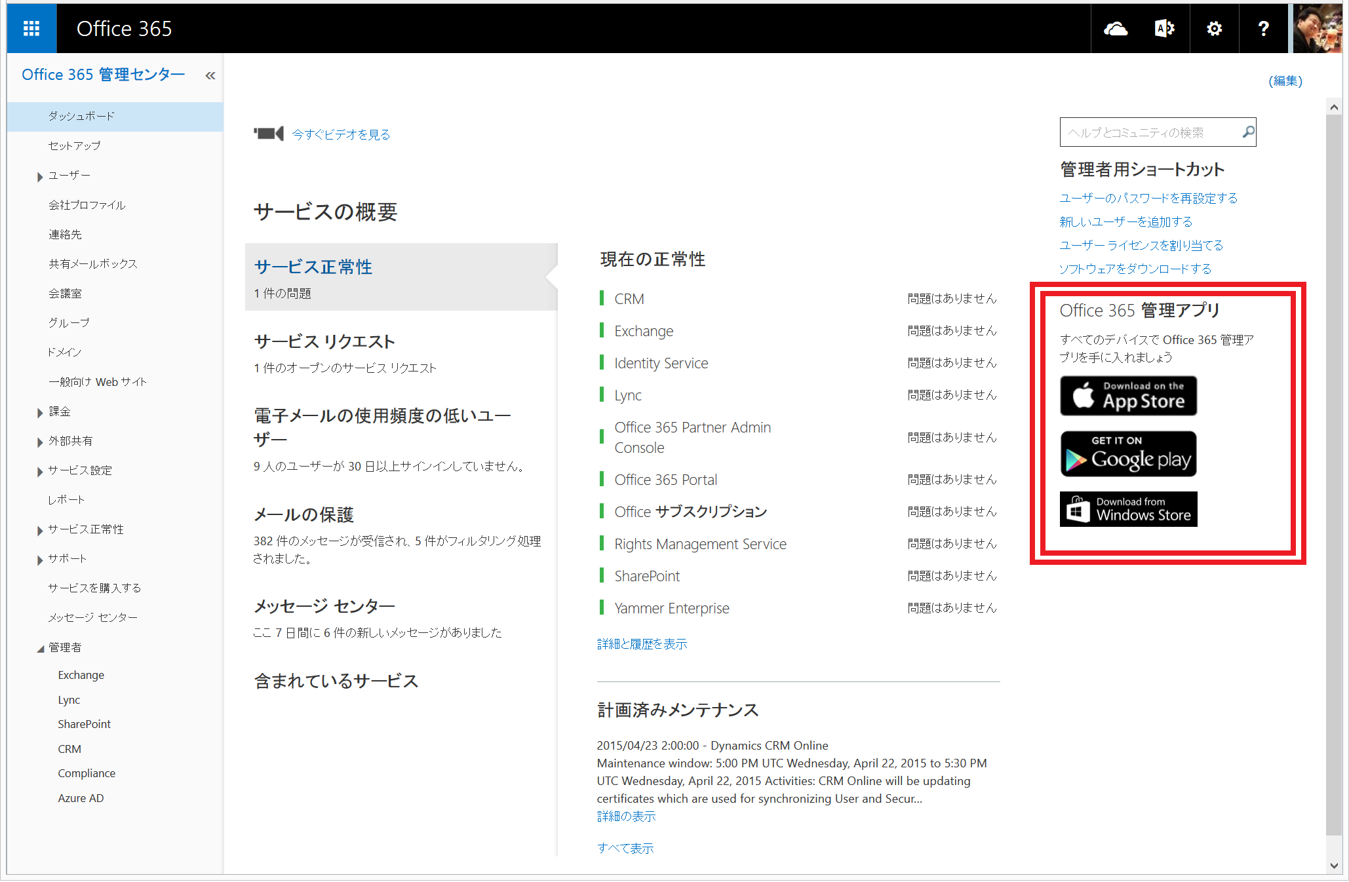1349x882 pixels.
Task: Select the サービス正常性 overview tab
Action: [x=401, y=277]
